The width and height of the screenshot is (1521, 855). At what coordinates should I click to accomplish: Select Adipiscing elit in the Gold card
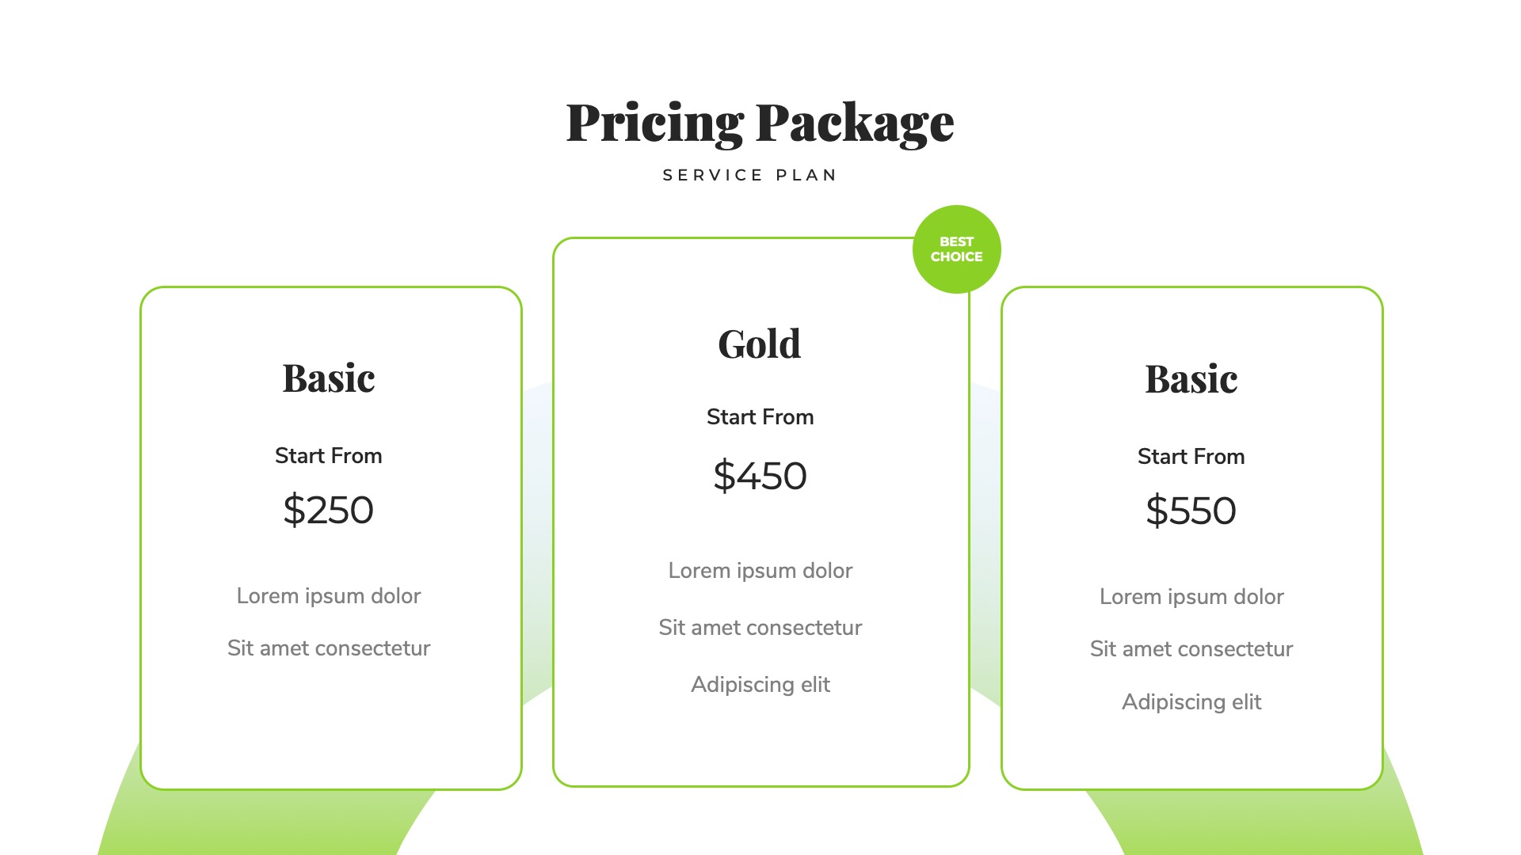click(760, 685)
